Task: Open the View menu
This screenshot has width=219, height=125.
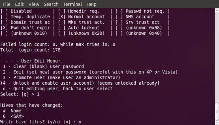Action: tap(34, 4)
